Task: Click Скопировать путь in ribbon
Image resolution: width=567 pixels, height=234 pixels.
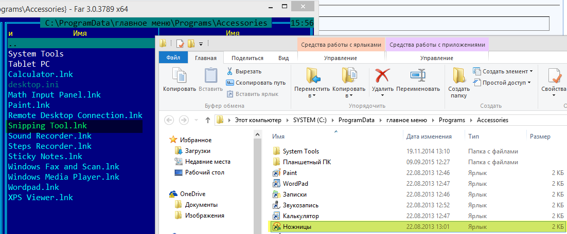Action: pos(256,83)
